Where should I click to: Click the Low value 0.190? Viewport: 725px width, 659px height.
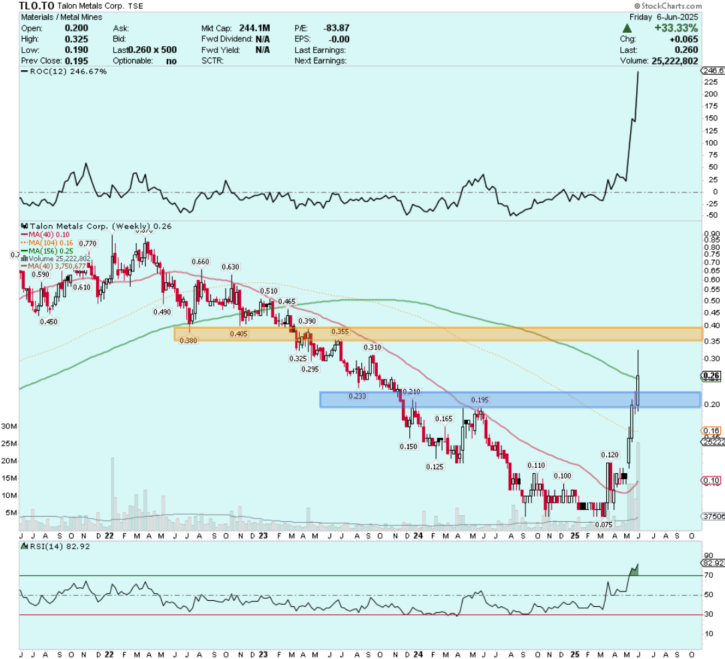pyautogui.click(x=76, y=50)
